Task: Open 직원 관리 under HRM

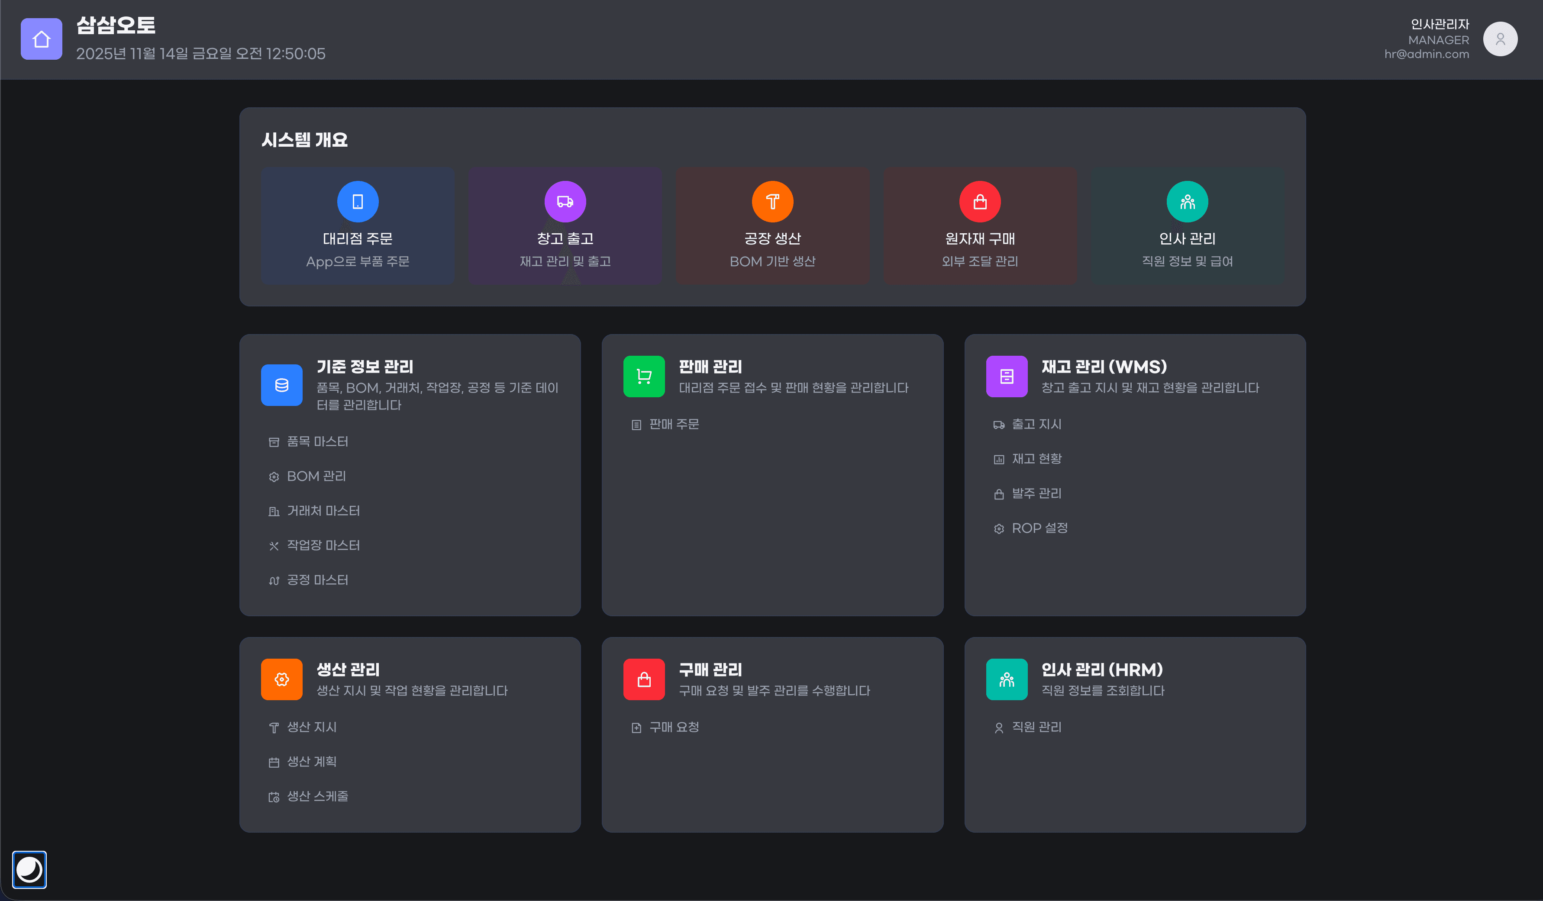Action: point(1036,727)
